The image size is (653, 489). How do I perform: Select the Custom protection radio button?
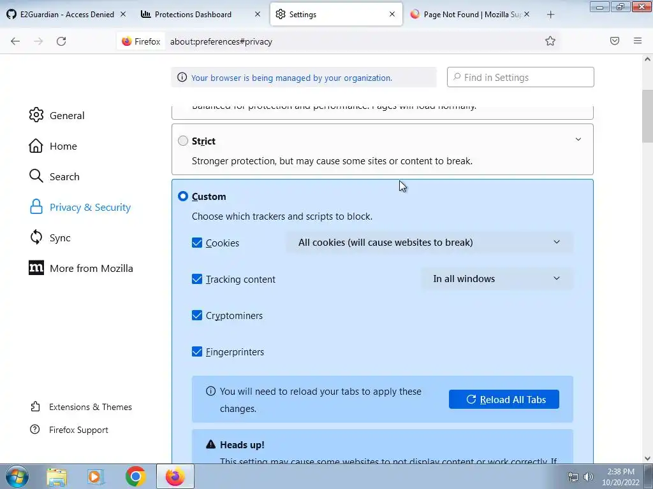coord(183,196)
